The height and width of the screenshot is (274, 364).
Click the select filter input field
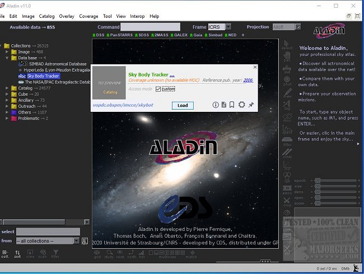point(48,232)
